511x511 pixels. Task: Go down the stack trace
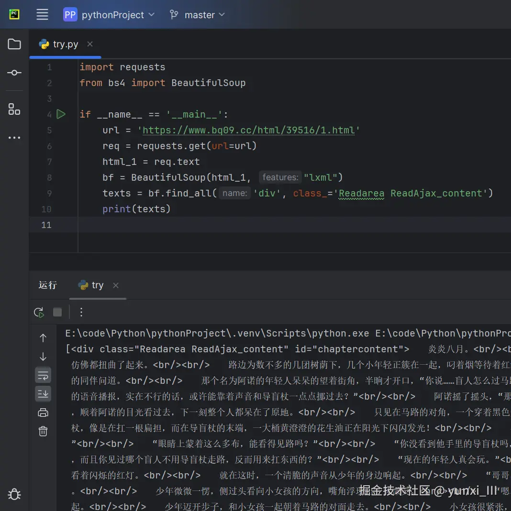point(43,357)
